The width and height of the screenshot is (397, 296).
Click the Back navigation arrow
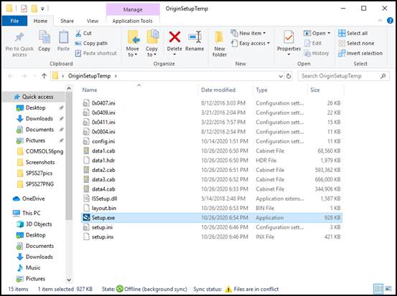click(10, 76)
